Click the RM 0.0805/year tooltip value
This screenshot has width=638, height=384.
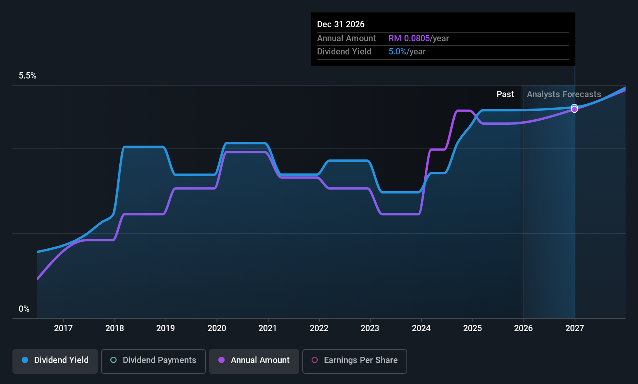click(x=418, y=38)
